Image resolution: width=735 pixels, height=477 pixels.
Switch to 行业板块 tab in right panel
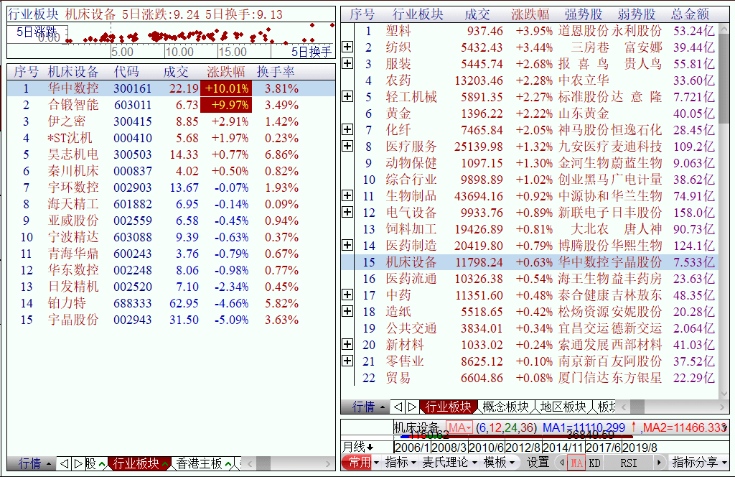click(x=448, y=406)
